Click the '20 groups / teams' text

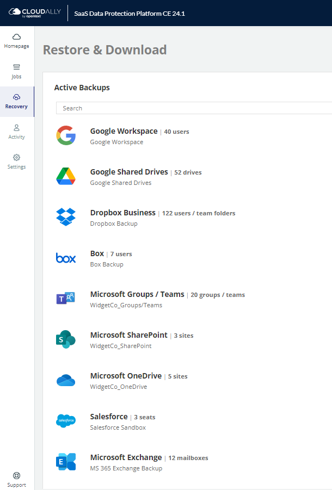(218, 295)
